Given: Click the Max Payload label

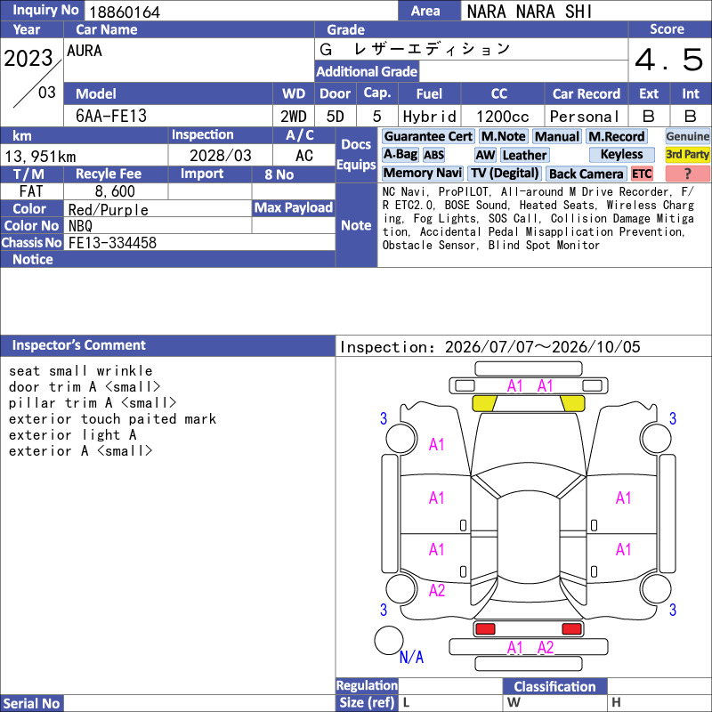Looking at the screenshot, I should pos(294,208).
